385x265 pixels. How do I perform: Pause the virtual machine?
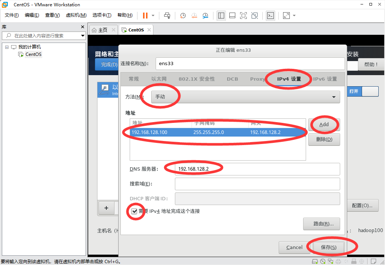(145, 16)
